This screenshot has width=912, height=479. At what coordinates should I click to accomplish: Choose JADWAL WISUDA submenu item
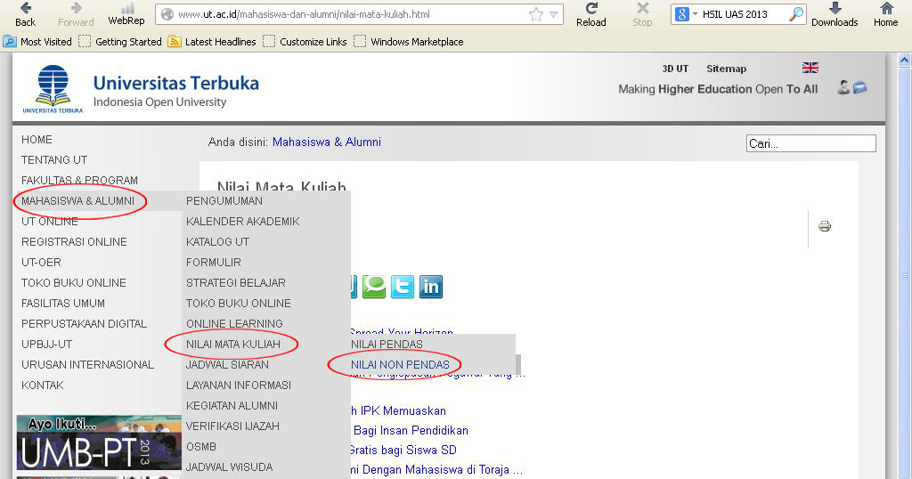[229, 467]
